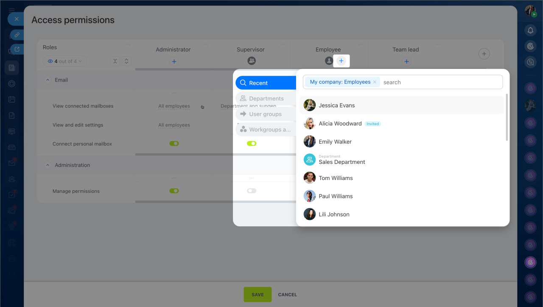Toggle Connect personal mailbox for Administrator
This screenshot has height=307, width=543.
click(x=174, y=144)
